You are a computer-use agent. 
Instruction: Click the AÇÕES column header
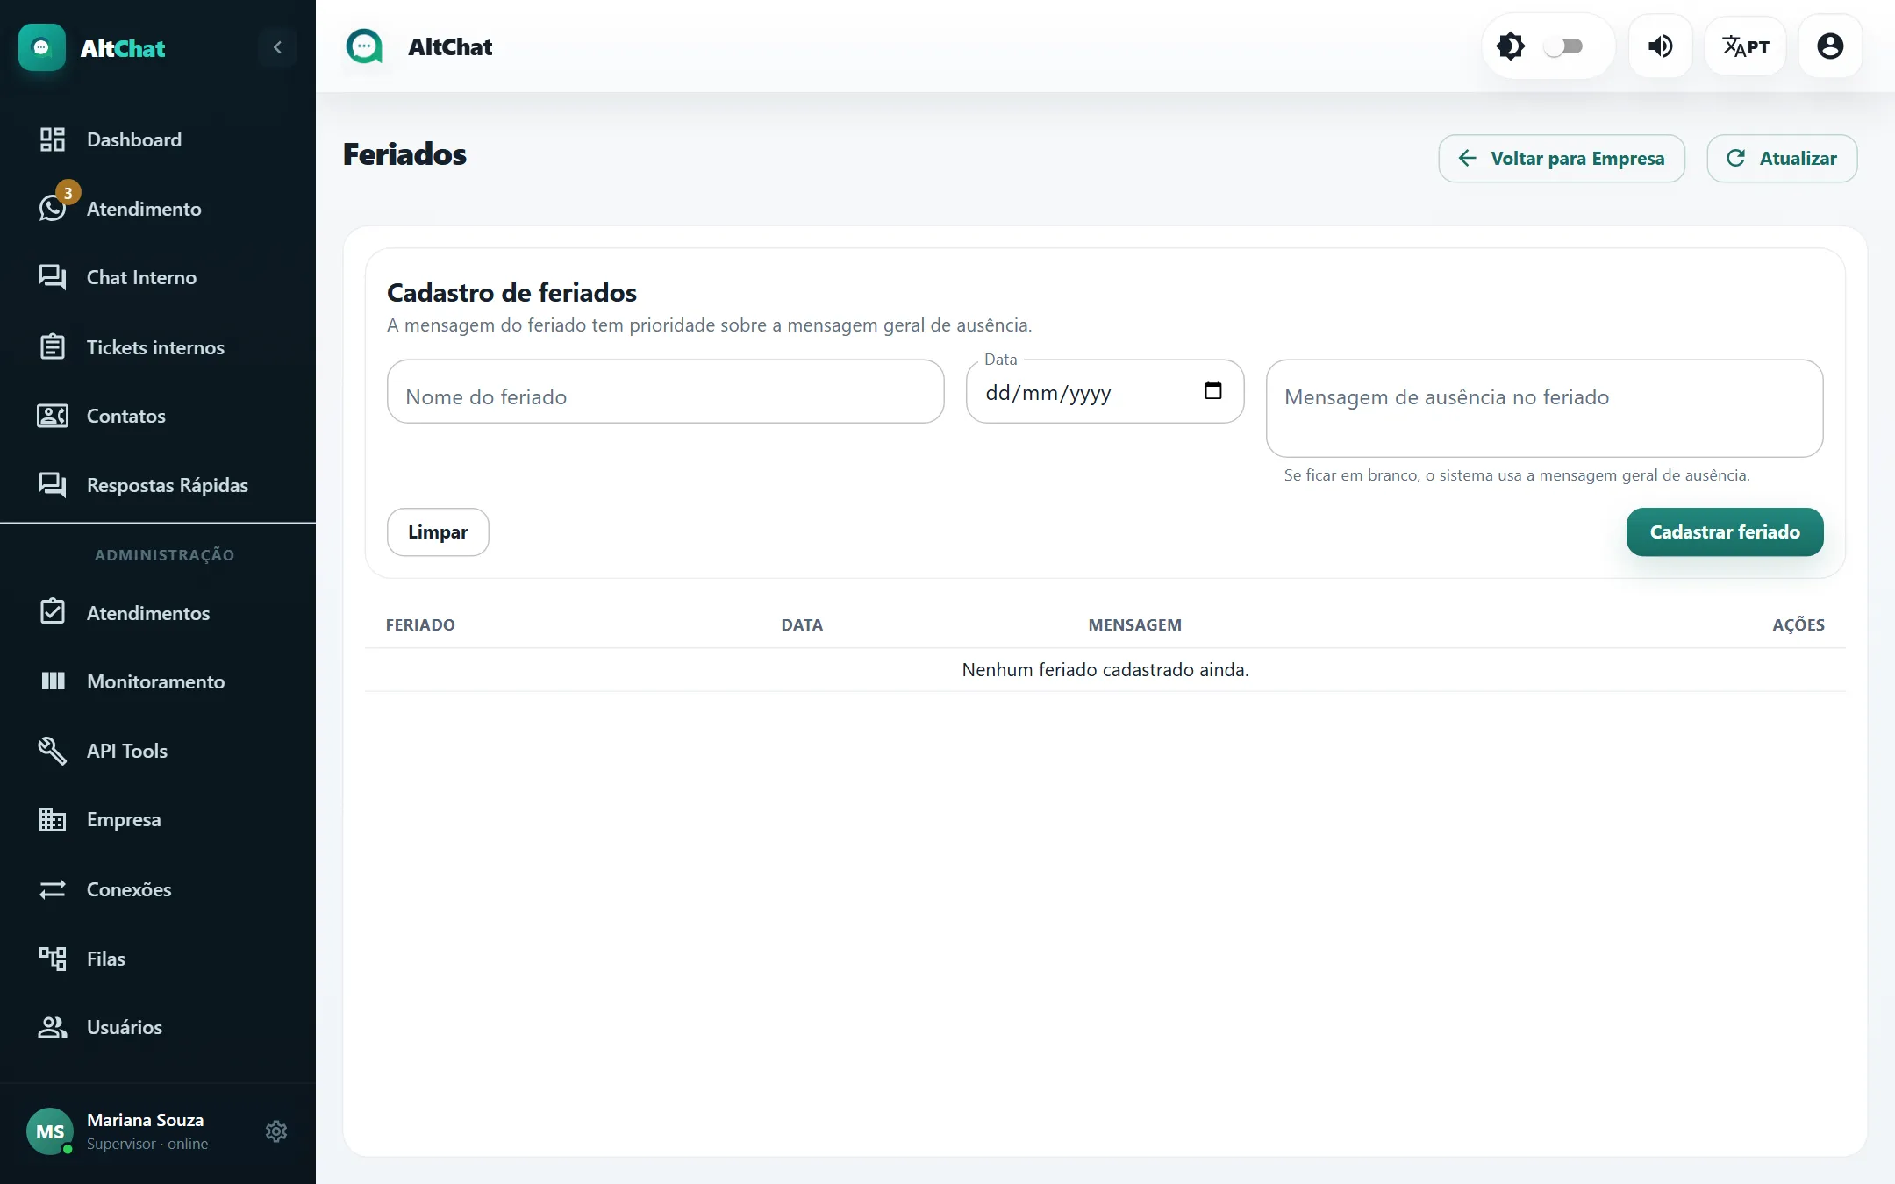1798,625
